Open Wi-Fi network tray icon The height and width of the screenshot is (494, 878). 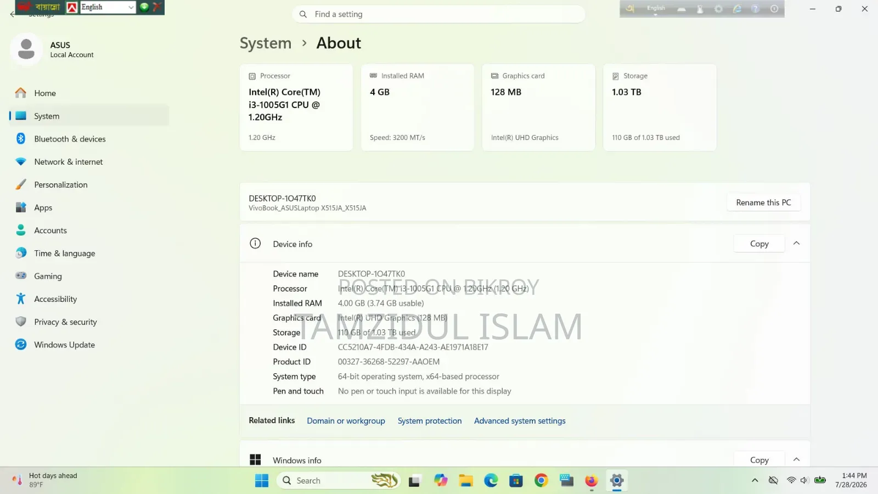pos(791,480)
